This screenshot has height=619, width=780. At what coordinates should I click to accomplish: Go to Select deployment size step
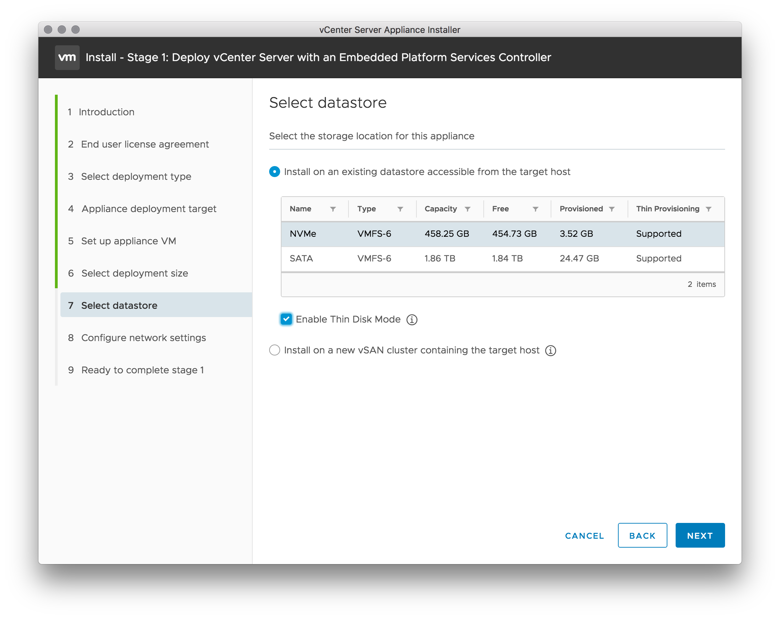128,273
